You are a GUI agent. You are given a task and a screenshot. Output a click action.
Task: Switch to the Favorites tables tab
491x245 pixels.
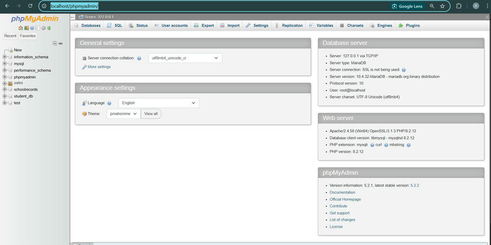click(x=28, y=36)
